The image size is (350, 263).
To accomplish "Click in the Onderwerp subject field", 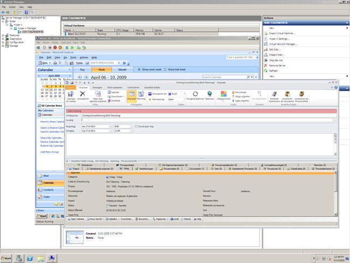I will click(209, 115).
